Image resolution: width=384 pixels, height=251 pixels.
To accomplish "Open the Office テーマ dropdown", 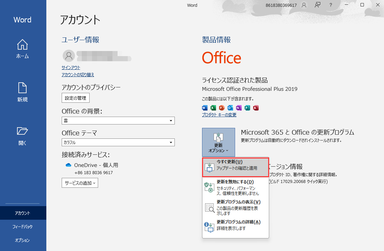I will pos(118,142).
